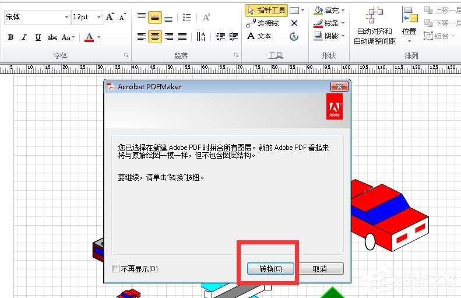This screenshot has width=461, height=298.
Task: Select the small red car shape
Action: tap(129, 293)
